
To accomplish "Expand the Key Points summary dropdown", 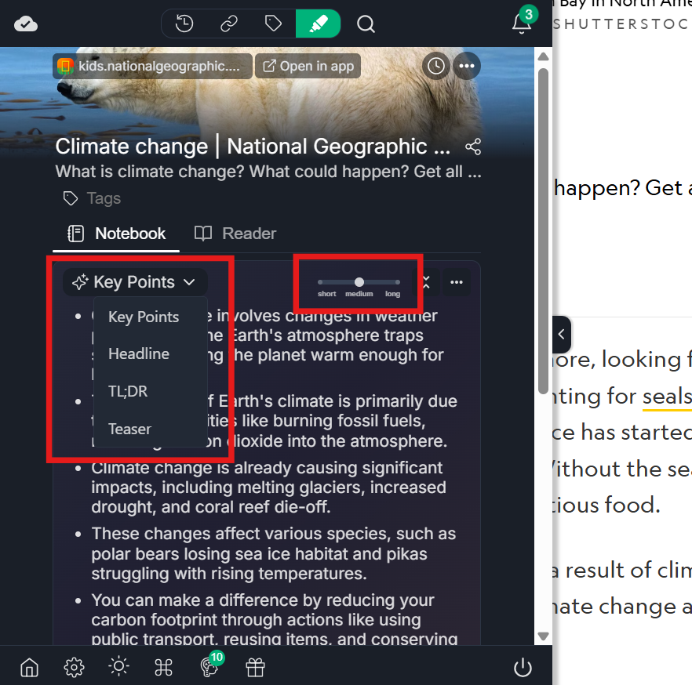I will pos(135,282).
